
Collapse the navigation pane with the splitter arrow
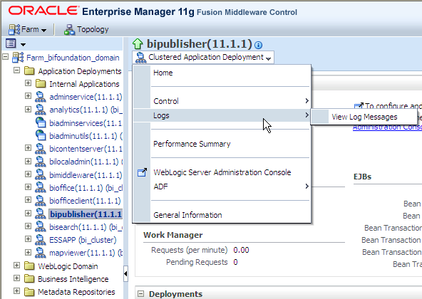[x=125, y=273]
